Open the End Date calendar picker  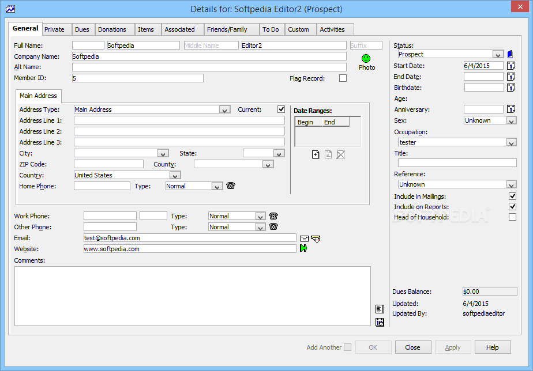tap(511, 77)
